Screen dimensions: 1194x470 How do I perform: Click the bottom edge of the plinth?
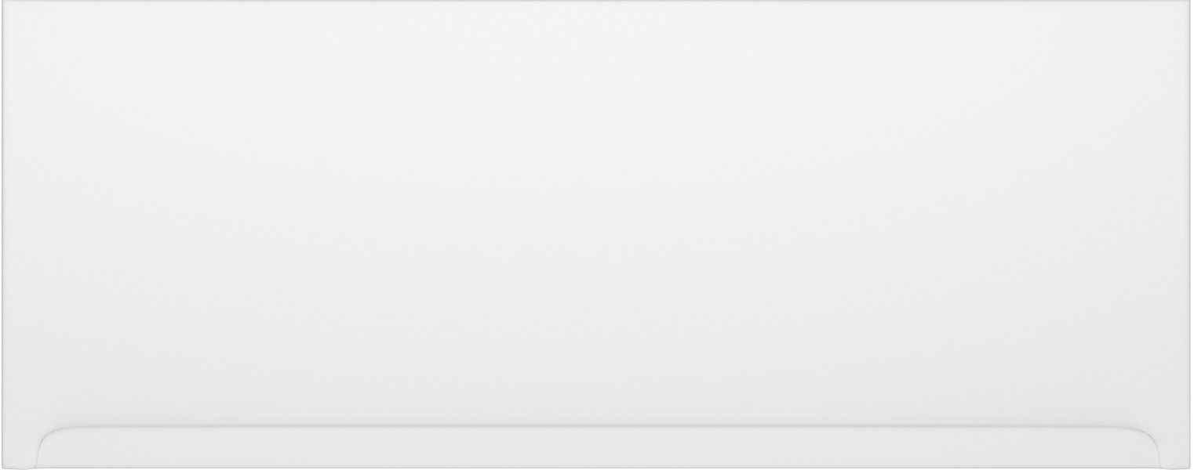(x=596, y=468)
